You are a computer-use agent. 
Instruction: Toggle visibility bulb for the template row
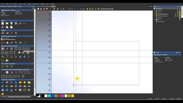coord(180,18)
